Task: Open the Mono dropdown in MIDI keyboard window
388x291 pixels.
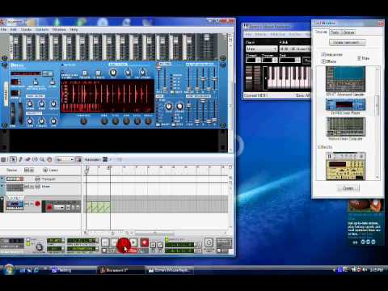Action: [262, 48]
